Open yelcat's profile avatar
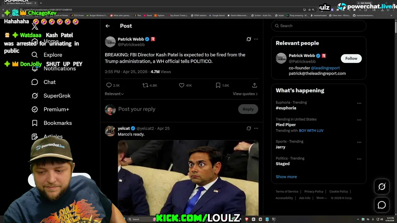 point(110,131)
